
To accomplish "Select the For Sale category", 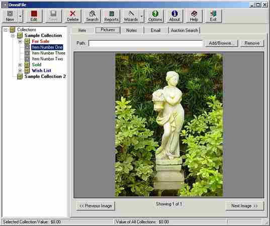I will pyautogui.click(x=40, y=41).
